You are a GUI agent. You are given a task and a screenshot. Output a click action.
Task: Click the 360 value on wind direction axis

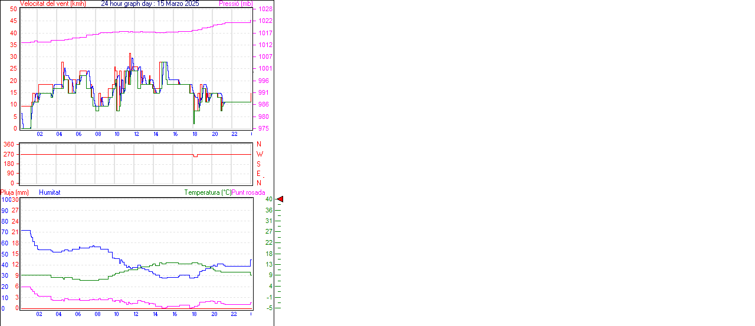click(9, 144)
